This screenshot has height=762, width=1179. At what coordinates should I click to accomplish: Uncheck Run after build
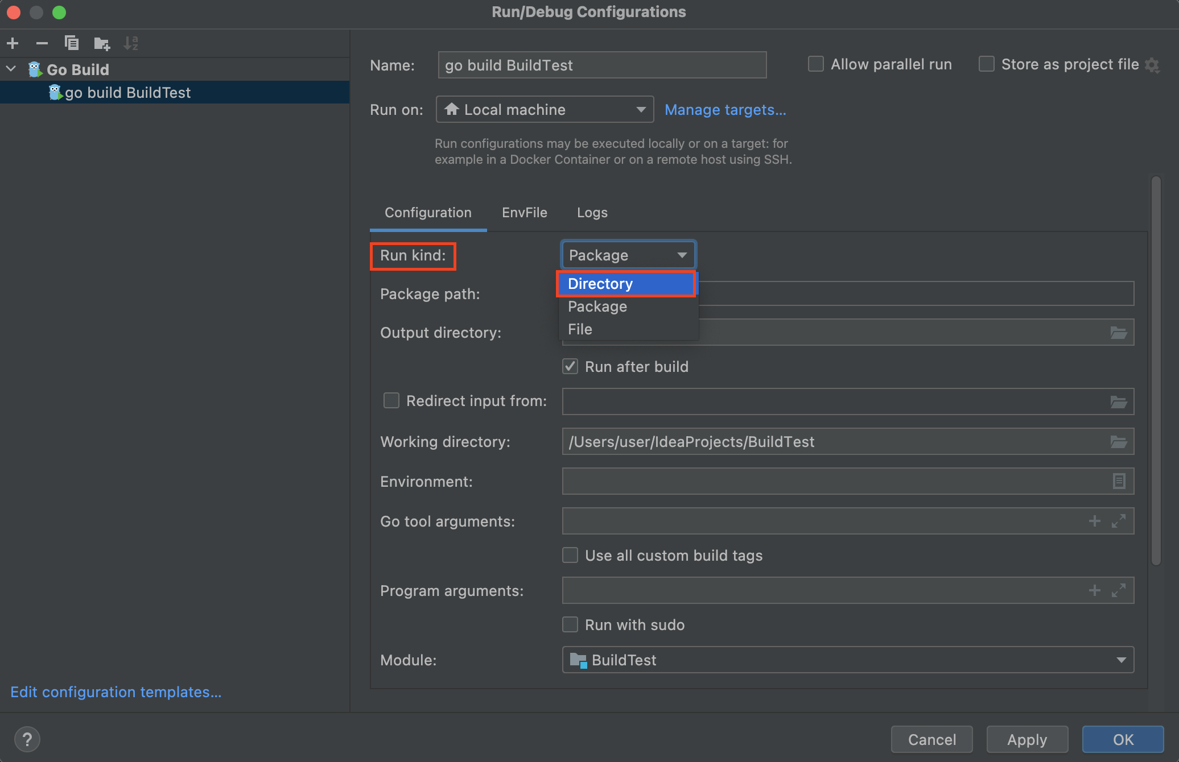coord(570,367)
